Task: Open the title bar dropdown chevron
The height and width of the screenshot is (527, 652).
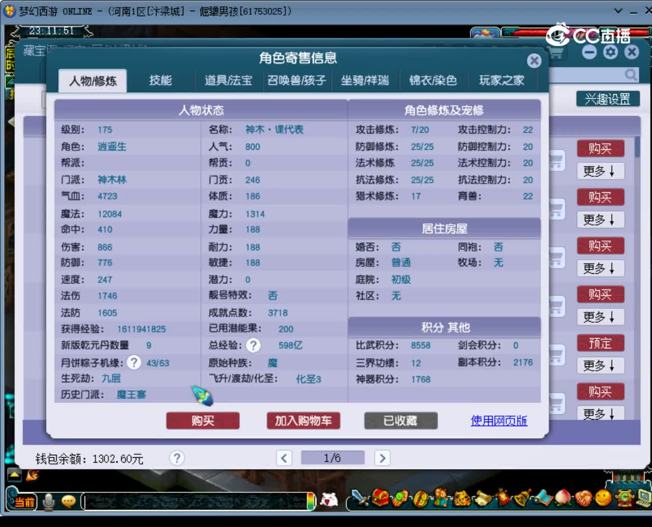Action: coord(618,11)
